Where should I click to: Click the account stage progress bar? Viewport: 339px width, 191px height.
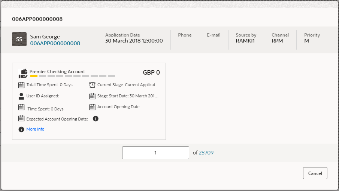[x=73, y=76]
